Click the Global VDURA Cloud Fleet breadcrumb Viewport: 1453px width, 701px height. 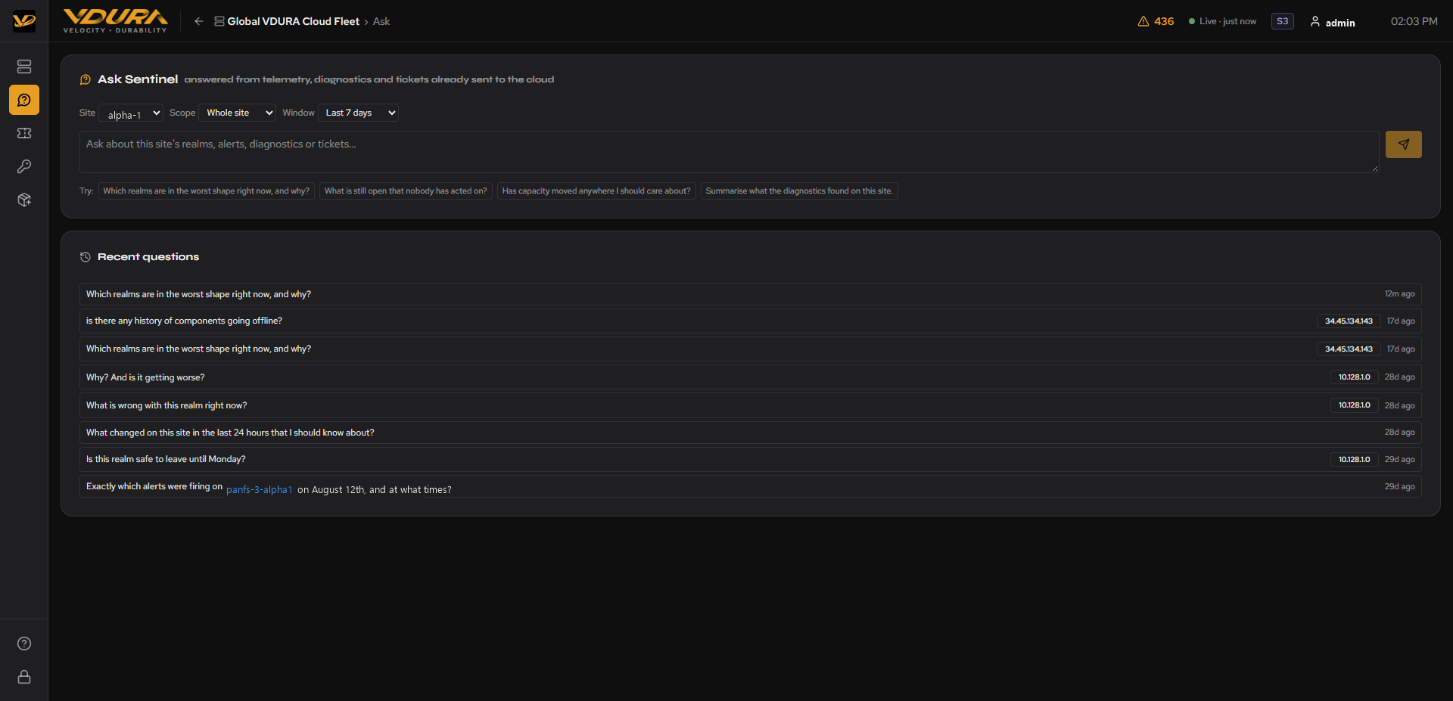287,21
